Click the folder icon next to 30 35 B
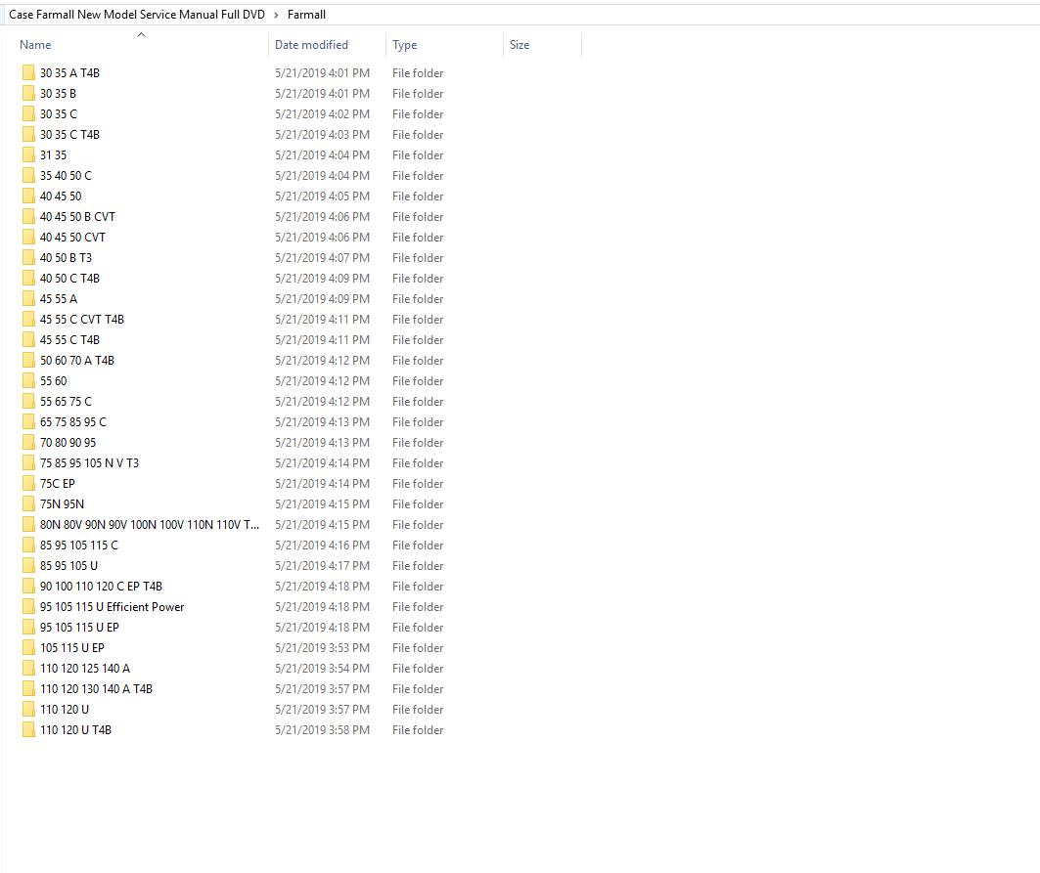 [x=27, y=94]
